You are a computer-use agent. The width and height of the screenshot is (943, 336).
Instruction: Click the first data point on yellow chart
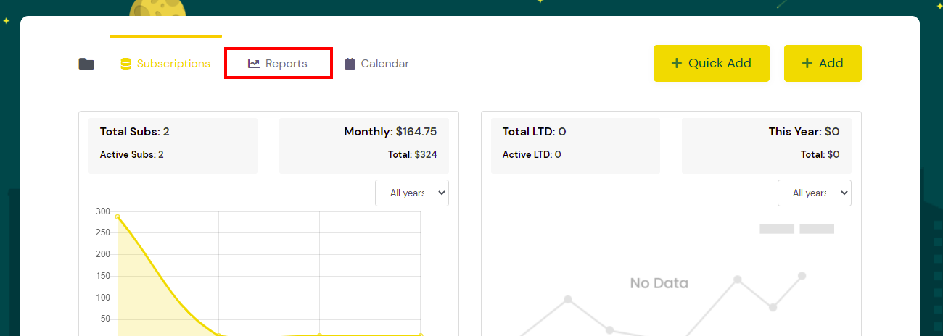(118, 217)
